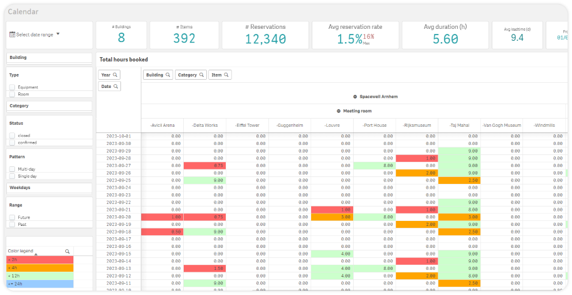Click the search icon on Category field
Image resolution: width=572 pixels, height=295 pixels.
[x=201, y=75]
